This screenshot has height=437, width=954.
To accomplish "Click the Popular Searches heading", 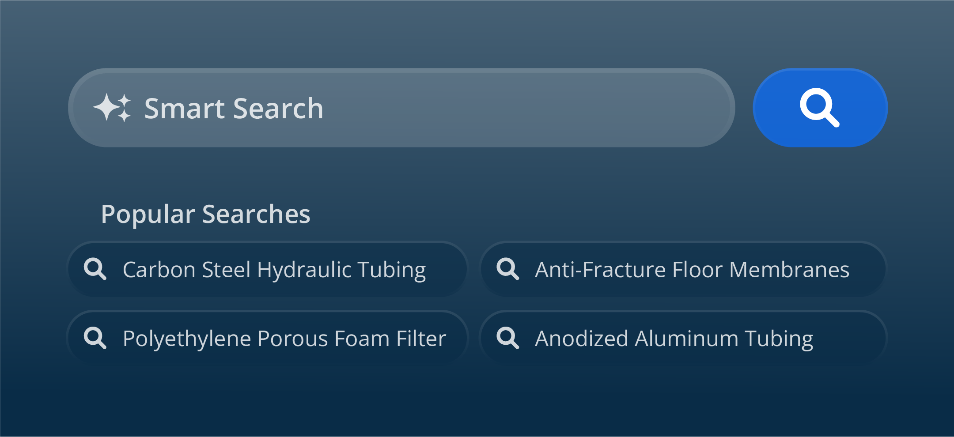I will pos(205,214).
